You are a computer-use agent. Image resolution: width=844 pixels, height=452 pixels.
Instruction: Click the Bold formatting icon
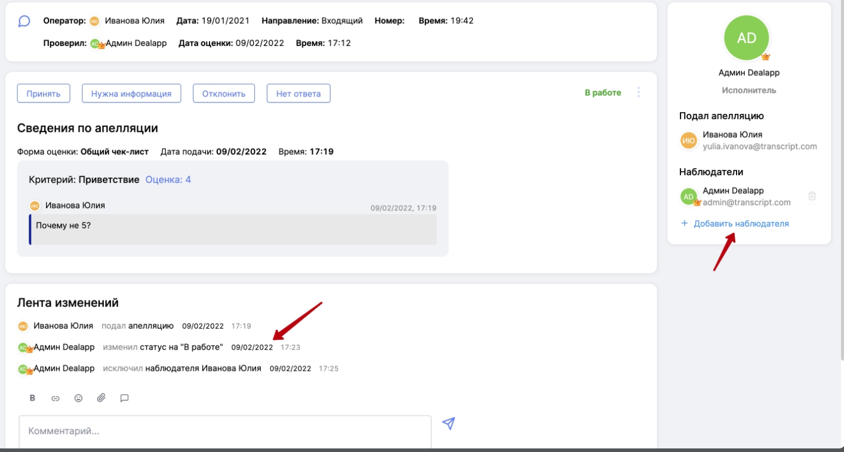click(x=33, y=398)
